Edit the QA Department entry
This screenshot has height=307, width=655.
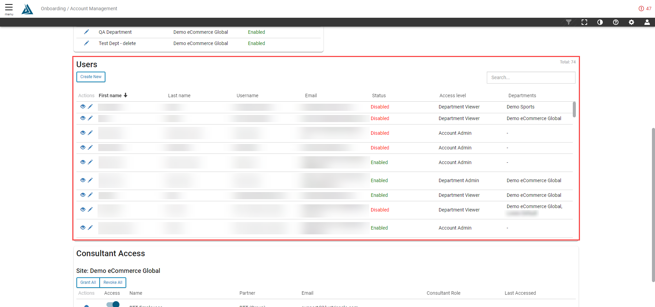click(86, 32)
